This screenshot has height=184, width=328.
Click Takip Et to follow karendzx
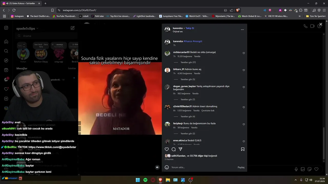click(x=190, y=28)
